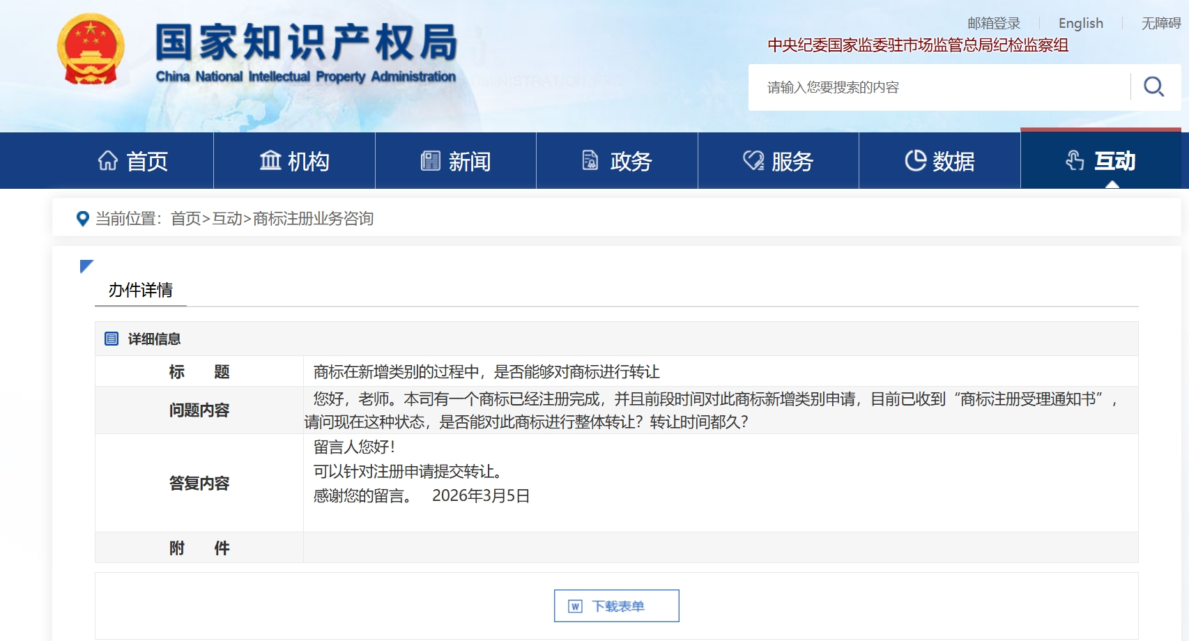The height and width of the screenshot is (641, 1189).
Task: Click the home icon in navigation bar
Action: click(108, 161)
